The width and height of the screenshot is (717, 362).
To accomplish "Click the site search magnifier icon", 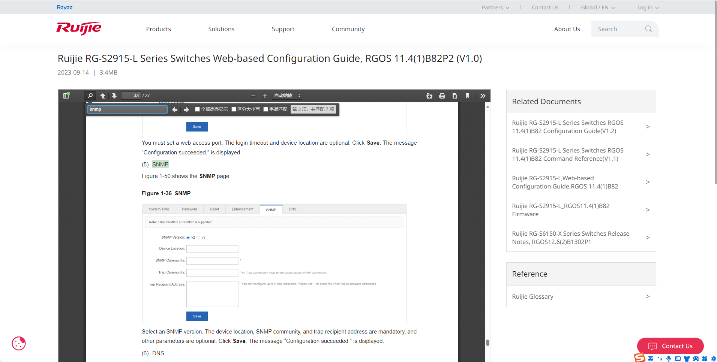I will 649,29.
